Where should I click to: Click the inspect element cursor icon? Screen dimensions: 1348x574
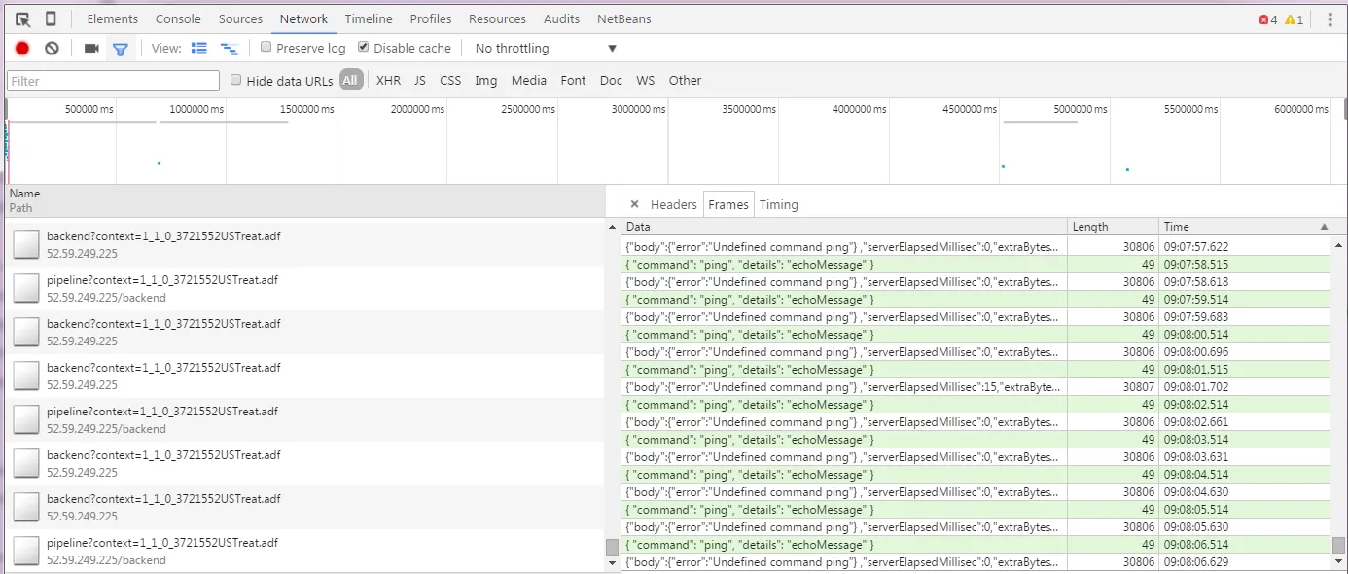tap(23, 18)
